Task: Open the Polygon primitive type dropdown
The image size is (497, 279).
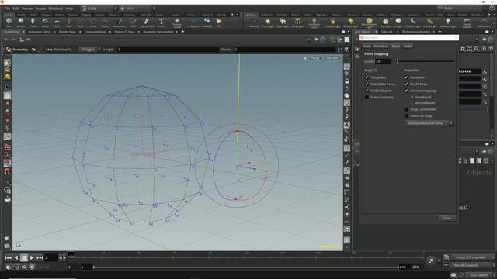Action: [x=90, y=50]
